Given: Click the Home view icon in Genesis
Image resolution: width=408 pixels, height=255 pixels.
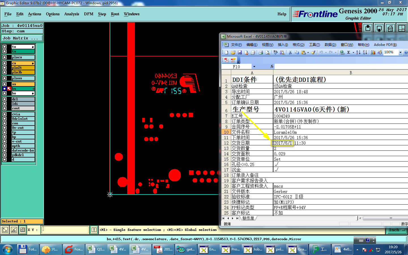Looking at the screenshot, I should tap(390, 28).
